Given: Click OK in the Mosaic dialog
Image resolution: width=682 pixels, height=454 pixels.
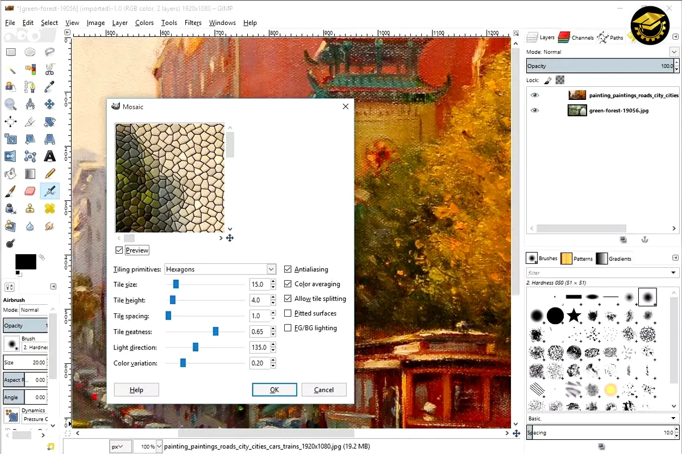Looking at the screenshot, I should (x=275, y=390).
